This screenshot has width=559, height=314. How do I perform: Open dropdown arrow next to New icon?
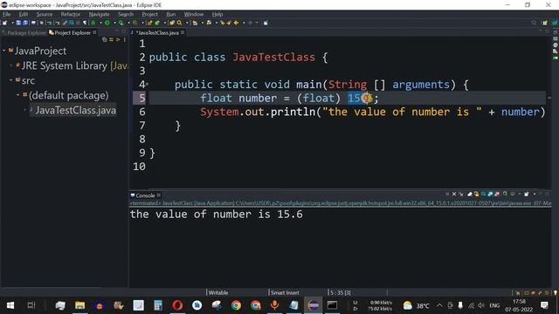12,23
